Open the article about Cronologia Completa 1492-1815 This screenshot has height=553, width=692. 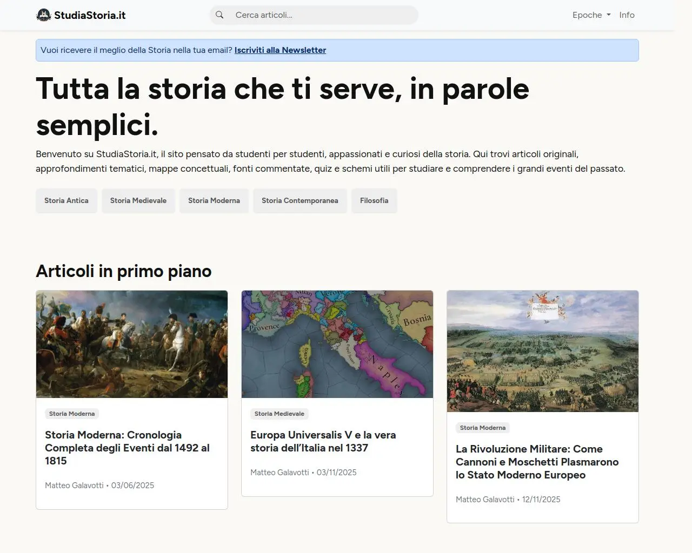[x=127, y=448]
